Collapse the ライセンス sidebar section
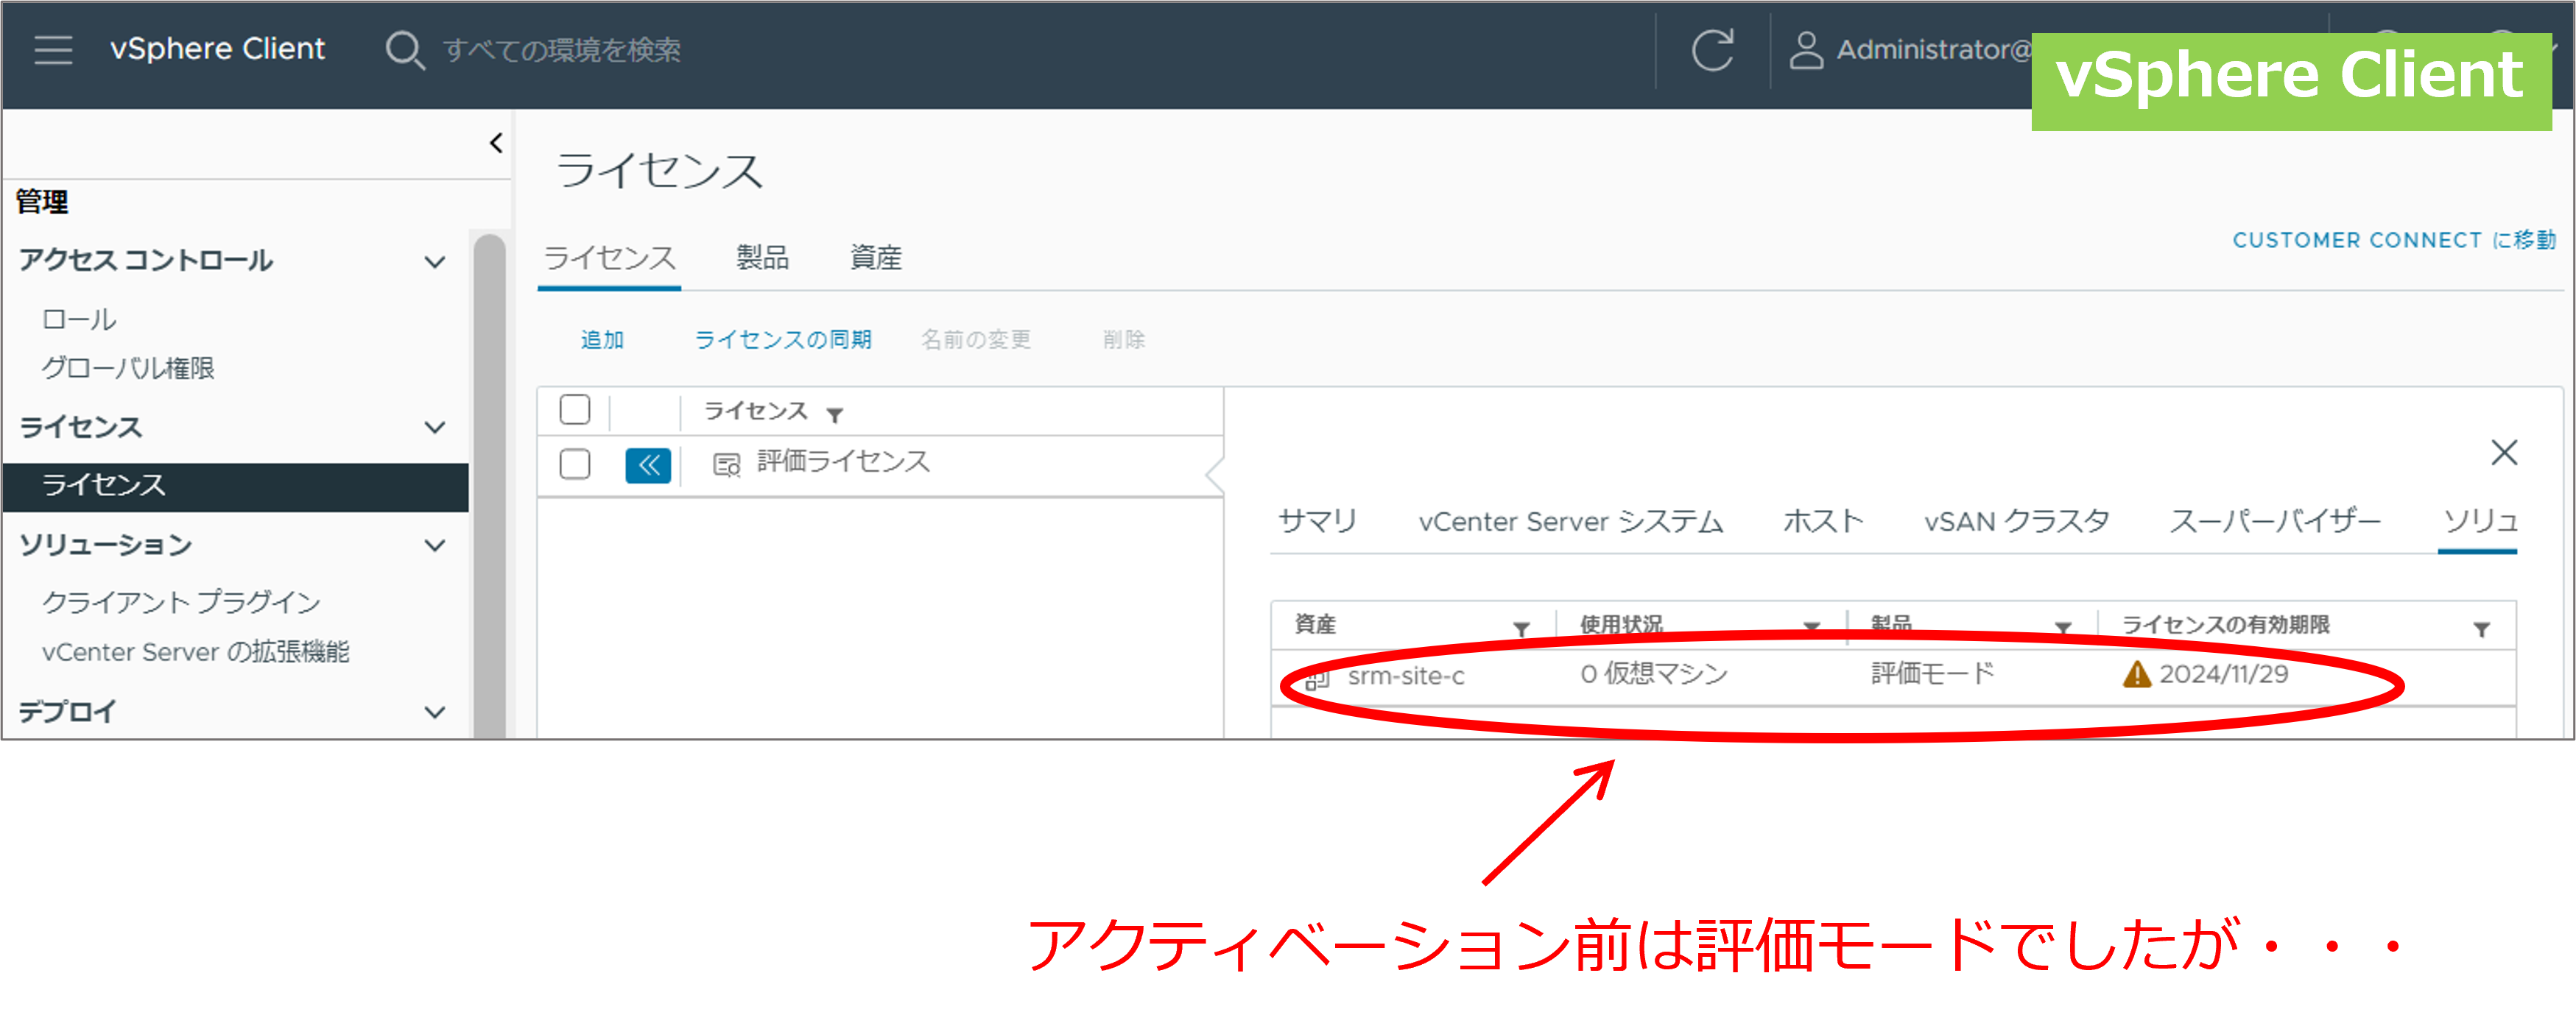2576x1026 pixels. [x=435, y=428]
